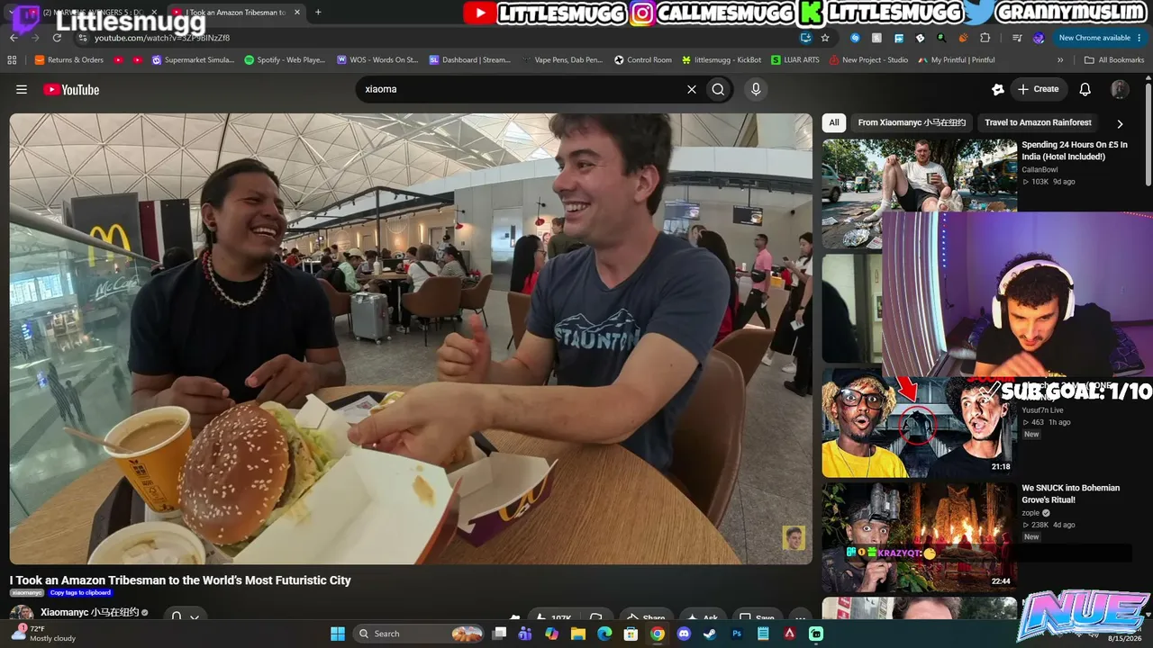The height and width of the screenshot is (648, 1153).
Task: Open File Explorer from the taskbar
Action: [578, 634]
